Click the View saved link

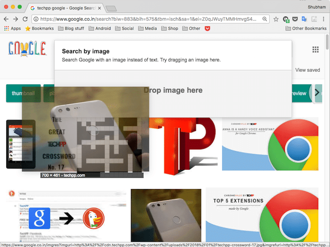click(307, 70)
